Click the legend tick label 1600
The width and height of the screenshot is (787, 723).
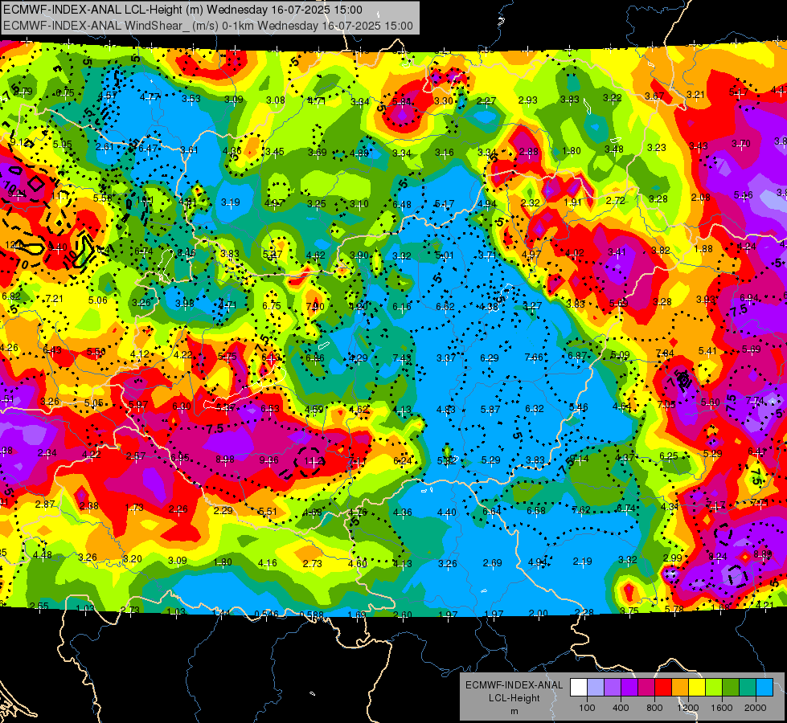(722, 708)
